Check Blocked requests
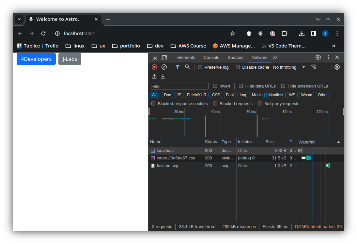The height and width of the screenshot is (244, 357). click(x=215, y=103)
